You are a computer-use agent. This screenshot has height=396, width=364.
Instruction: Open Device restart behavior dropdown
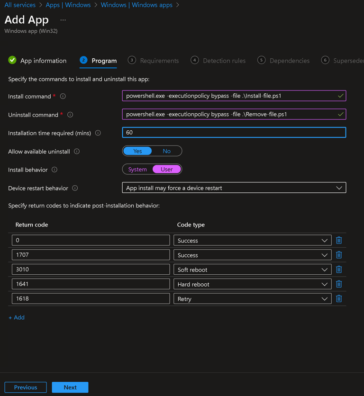(234, 188)
